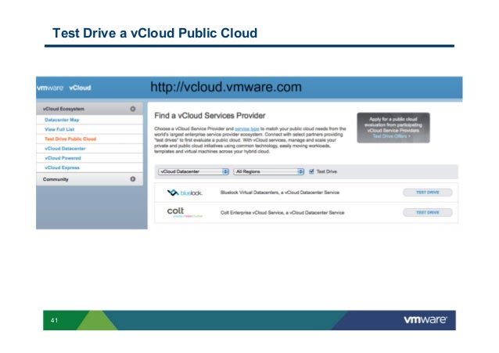Image resolution: width=499 pixels, height=353 pixels.
Task: Open the vCloud Express sidebar link
Action: [x=62, y=167]
